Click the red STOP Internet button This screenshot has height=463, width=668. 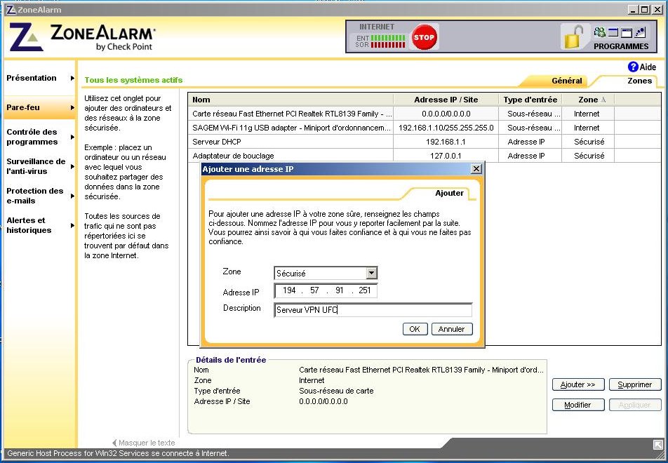(424, 37)
